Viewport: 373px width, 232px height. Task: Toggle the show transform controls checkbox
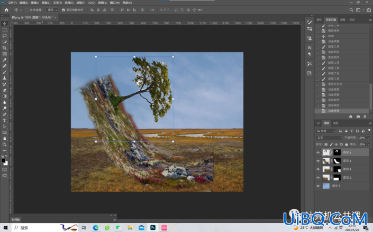pos(63,10)
